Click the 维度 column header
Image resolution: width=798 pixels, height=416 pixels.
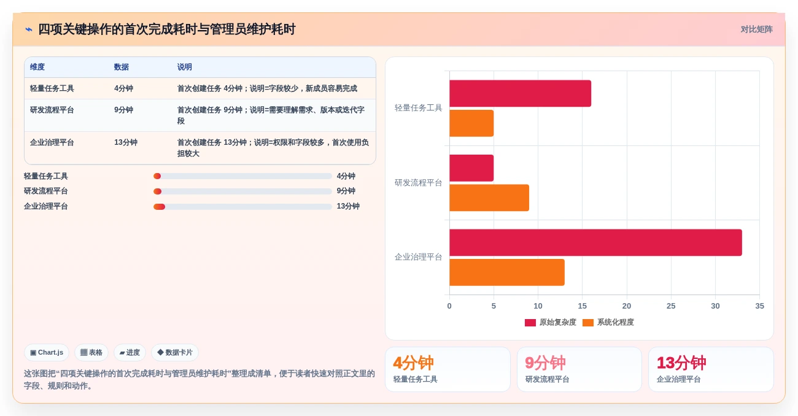37,67
